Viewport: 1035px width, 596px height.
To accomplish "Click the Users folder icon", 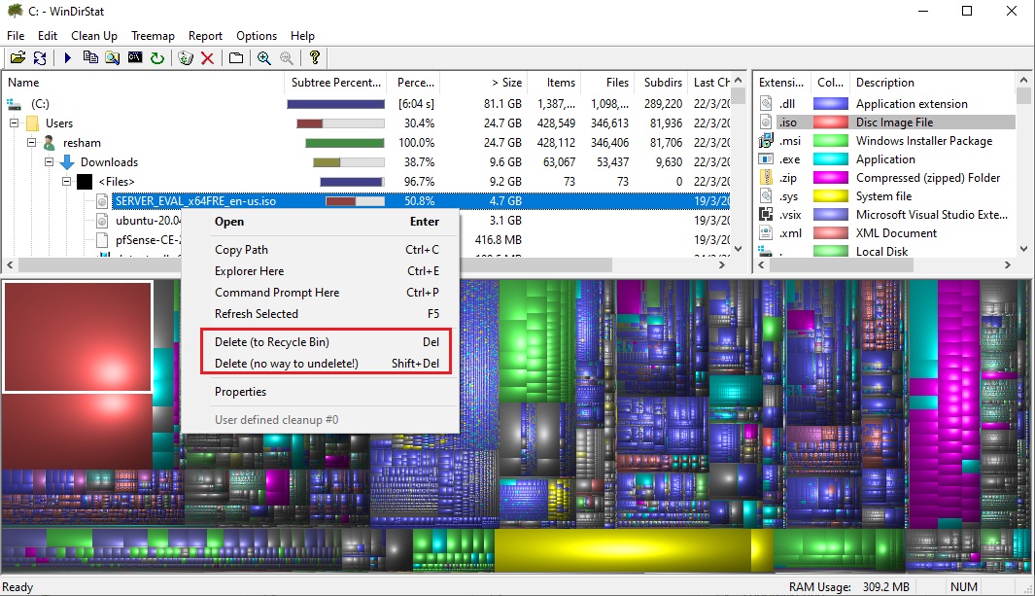I will 32,123.
